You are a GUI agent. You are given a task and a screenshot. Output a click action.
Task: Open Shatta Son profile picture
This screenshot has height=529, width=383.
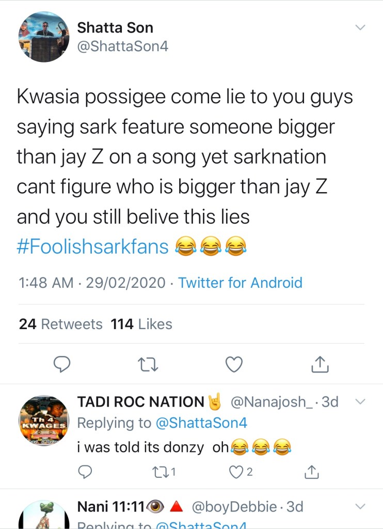[43, 37]
